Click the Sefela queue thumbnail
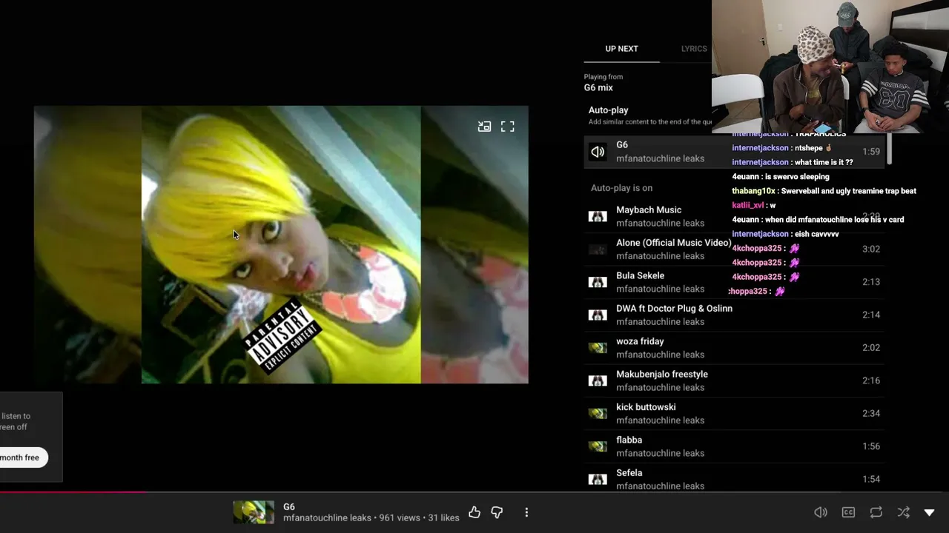This screenshot has height=533, width=949. coord(598,479)
